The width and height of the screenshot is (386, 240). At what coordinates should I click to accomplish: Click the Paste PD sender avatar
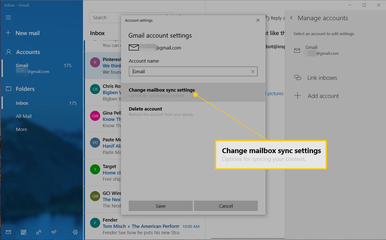pos(95,143)
